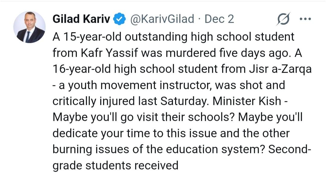Screen dimensions: 326x178
Task: Click the display name Gilad Kariv
Action: click(80, 19)
